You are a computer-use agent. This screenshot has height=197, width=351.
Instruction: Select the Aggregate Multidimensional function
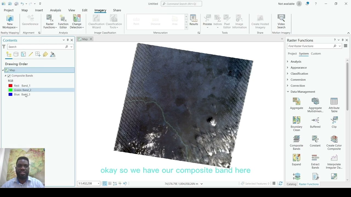tap(315, 105)
